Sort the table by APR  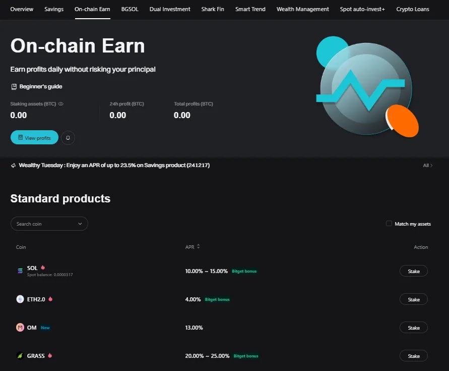(x=199, y=247)
